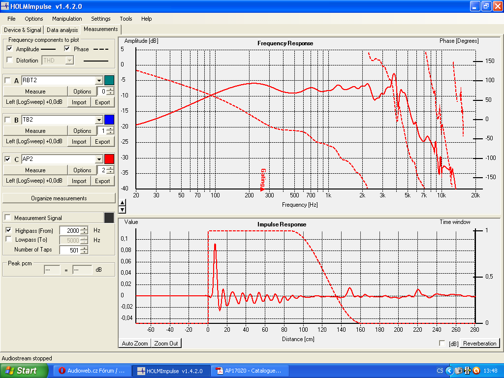Screen dimensions: 504x378
Task: Enable measurement slot A checkbox
Action: tap(8, 80)
